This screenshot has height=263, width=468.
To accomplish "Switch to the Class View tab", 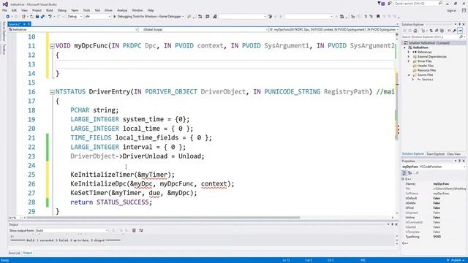I will click(x=453, y=154).
